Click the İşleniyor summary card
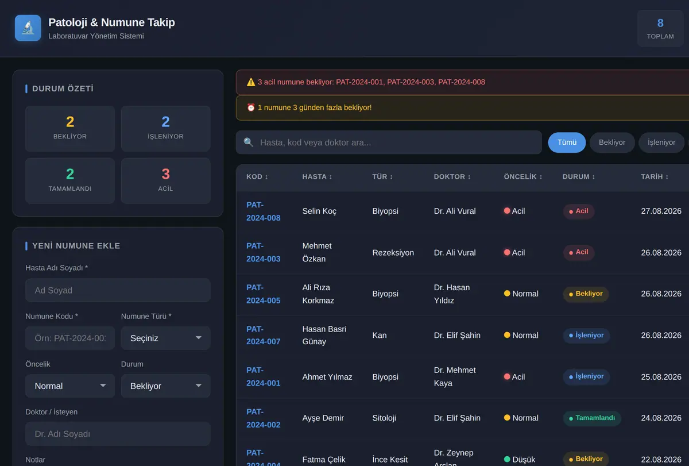The width and height of the screenshot is (689, 466). [165, 128]
